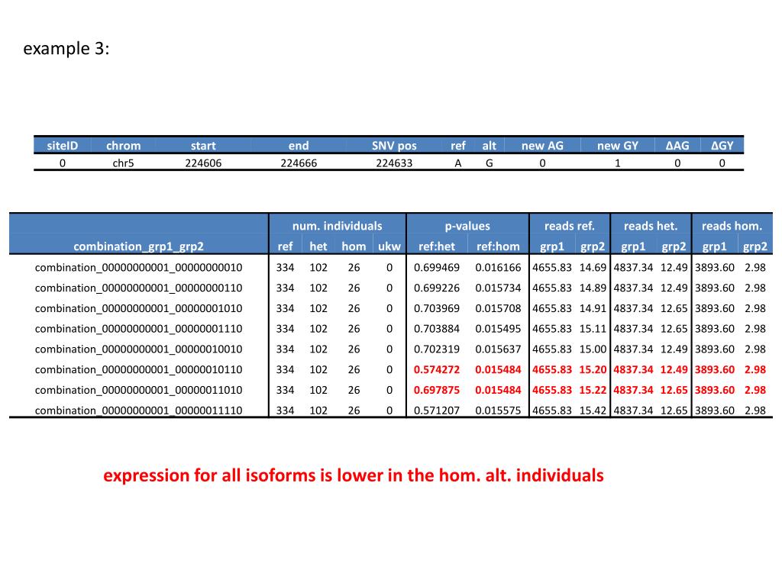Click the ref:hom p-value column header
The height and width of the screenshot is (586, 782).
point(498,246)
